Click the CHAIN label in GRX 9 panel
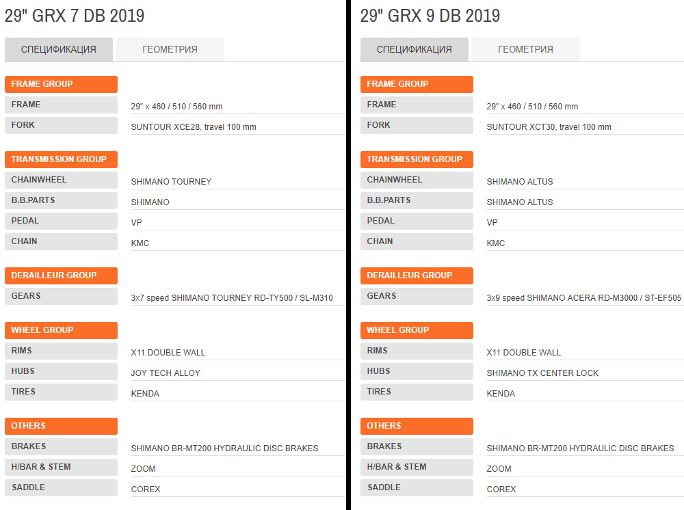 pos(417,241)
